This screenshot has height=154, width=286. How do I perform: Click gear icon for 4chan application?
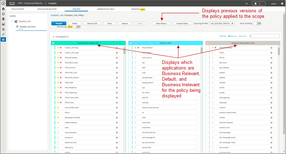271,53
